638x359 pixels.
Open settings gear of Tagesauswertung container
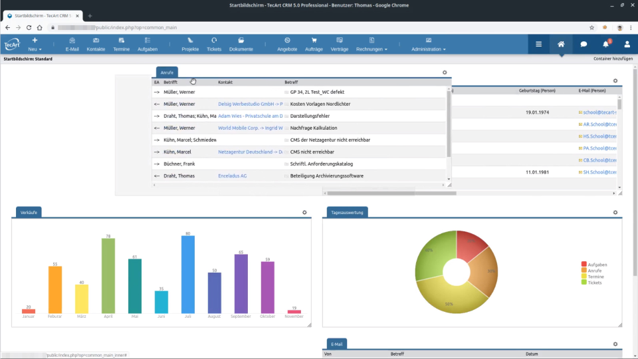615,213
